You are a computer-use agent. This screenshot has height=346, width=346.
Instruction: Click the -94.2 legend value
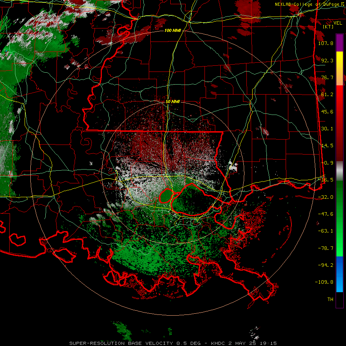pyautogui.click(x=326, y=265)
